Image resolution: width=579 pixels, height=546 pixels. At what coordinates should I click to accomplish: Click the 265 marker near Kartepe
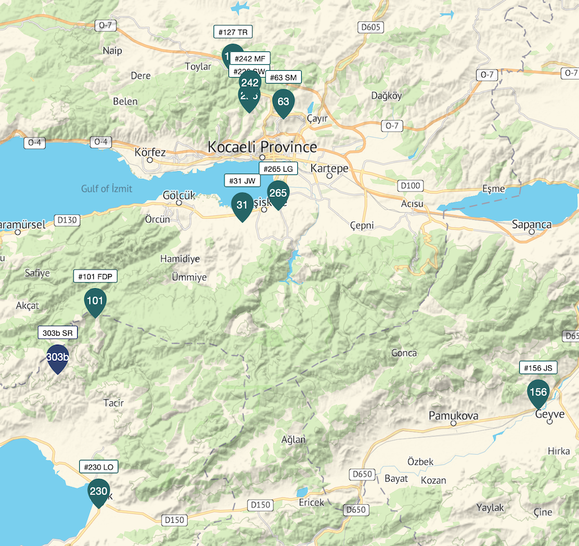click(278, 195)
